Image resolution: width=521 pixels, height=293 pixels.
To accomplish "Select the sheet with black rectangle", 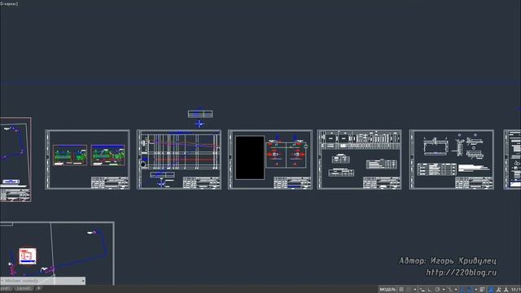I will point(270,160).
